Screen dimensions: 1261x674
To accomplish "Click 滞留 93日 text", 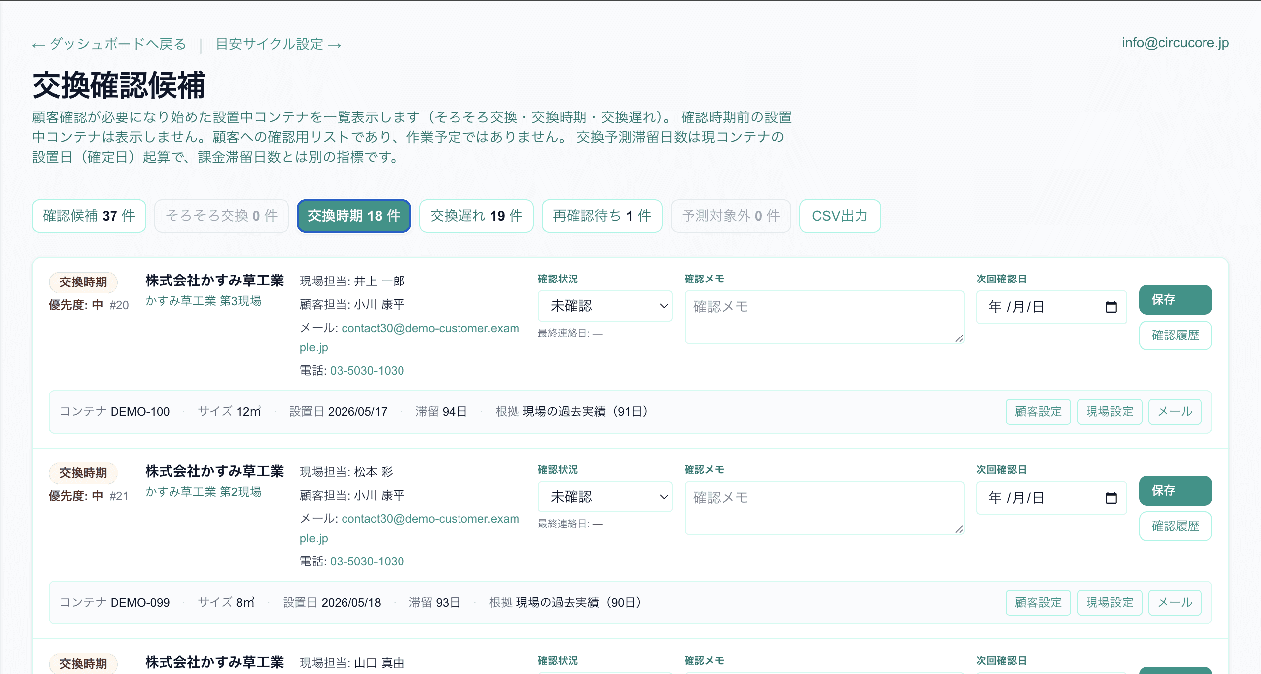I will click(435, 603).
